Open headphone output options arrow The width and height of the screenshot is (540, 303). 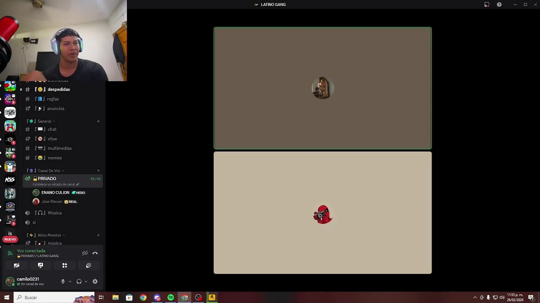(x=86, y=282)
